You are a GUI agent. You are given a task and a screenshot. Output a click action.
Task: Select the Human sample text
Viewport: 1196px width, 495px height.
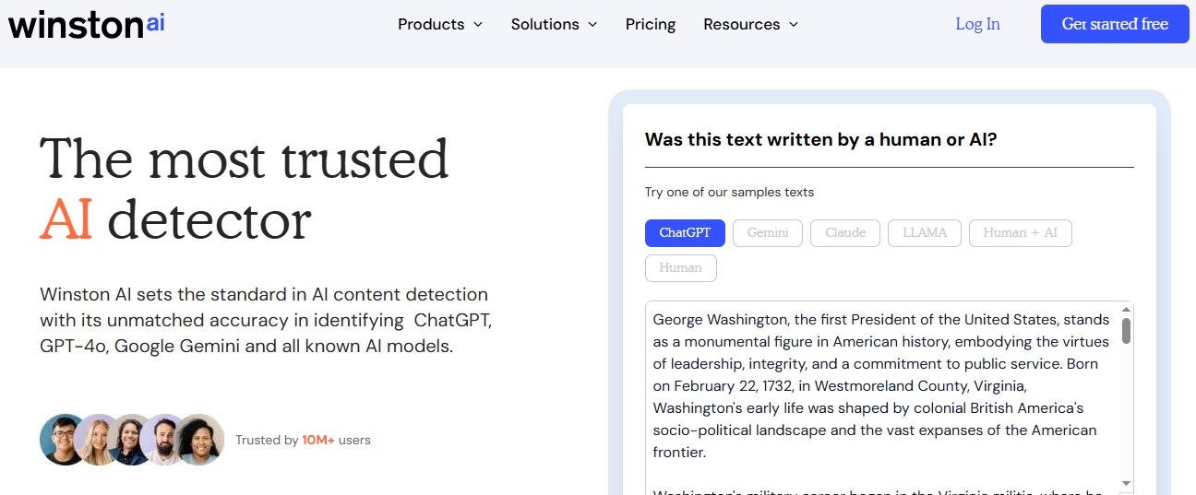(x=681, y=268)
